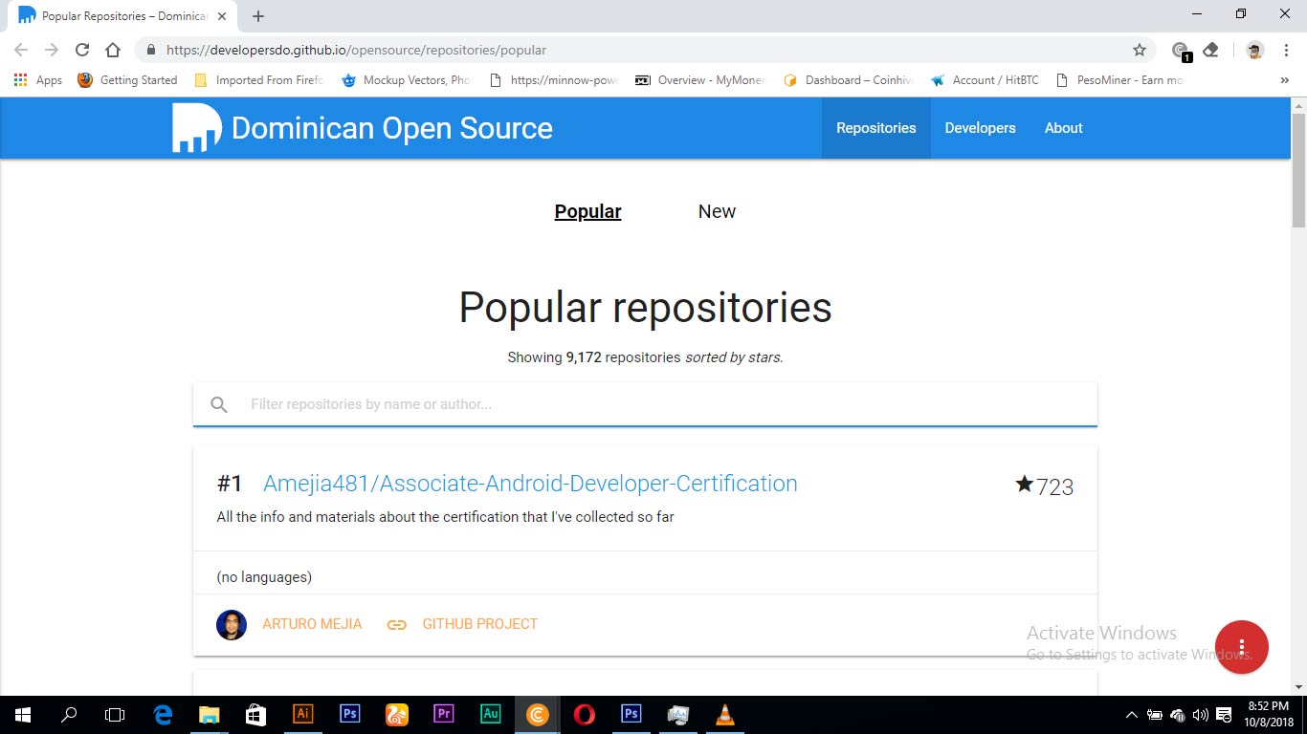Open the Amejia481/Associate-Android-Developer-Certification repository link

[x=530, y=484]
